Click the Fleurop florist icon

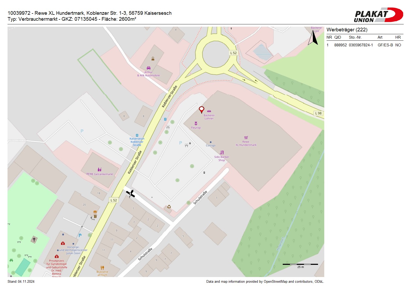196,123
